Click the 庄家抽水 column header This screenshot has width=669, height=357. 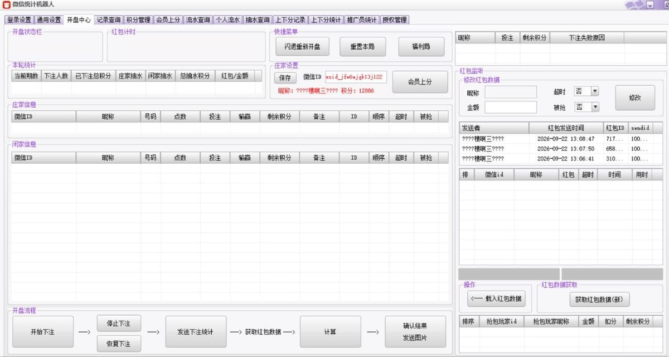point(131,76)
